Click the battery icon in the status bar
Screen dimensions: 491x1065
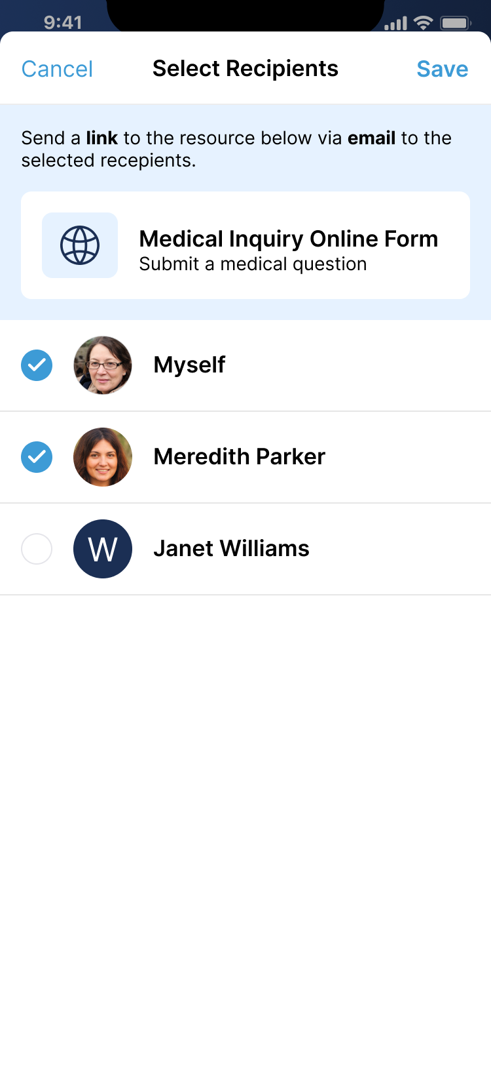[x=456, y=24]
